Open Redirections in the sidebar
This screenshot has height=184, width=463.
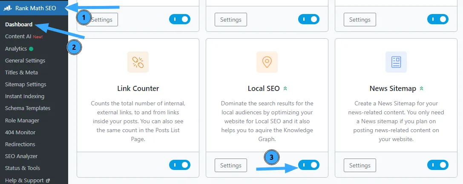20,144
